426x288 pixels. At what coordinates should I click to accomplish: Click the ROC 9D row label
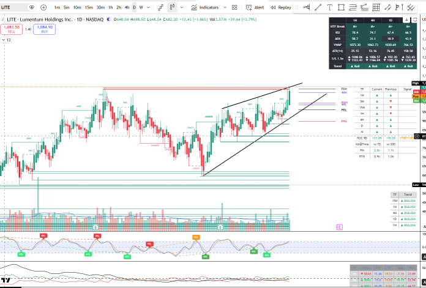tap(362, 138)
